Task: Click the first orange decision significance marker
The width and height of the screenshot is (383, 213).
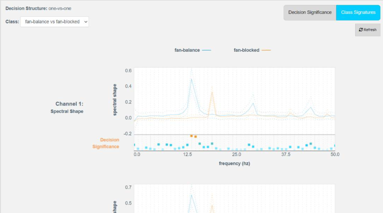Action: pyautogui.click(x=191, y=136)
